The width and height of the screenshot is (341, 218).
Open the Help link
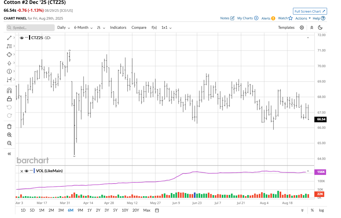(319, 18)
